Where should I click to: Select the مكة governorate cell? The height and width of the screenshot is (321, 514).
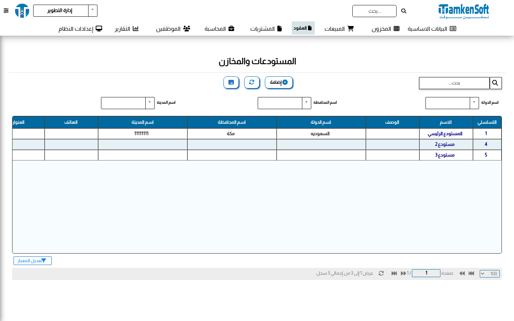tap(232, 134)
